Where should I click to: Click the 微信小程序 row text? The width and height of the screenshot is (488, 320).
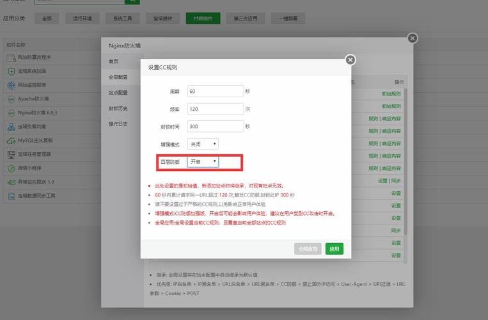click(29, 168)
